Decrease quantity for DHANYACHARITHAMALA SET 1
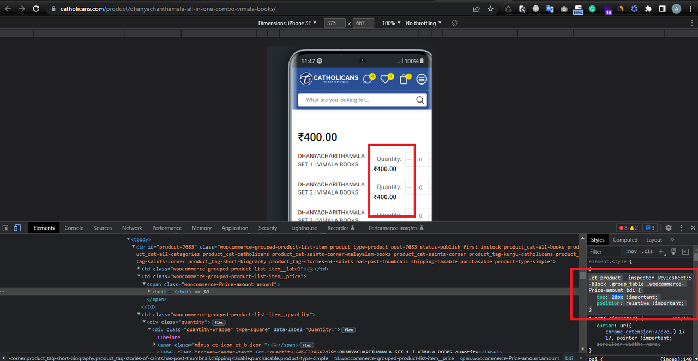Image resolution: width=698 pixels, height=361 pixels. pos(410,159)
